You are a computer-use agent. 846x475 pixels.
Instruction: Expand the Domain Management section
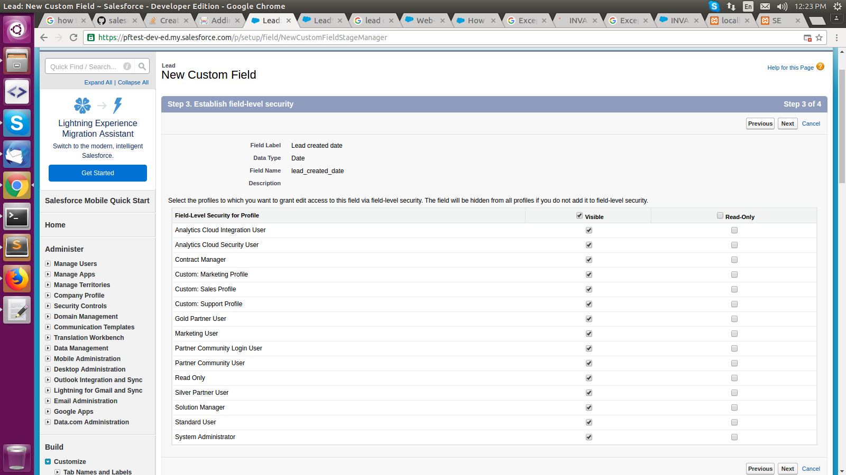48,317
